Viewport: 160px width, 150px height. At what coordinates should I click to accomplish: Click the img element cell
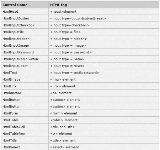104,79
